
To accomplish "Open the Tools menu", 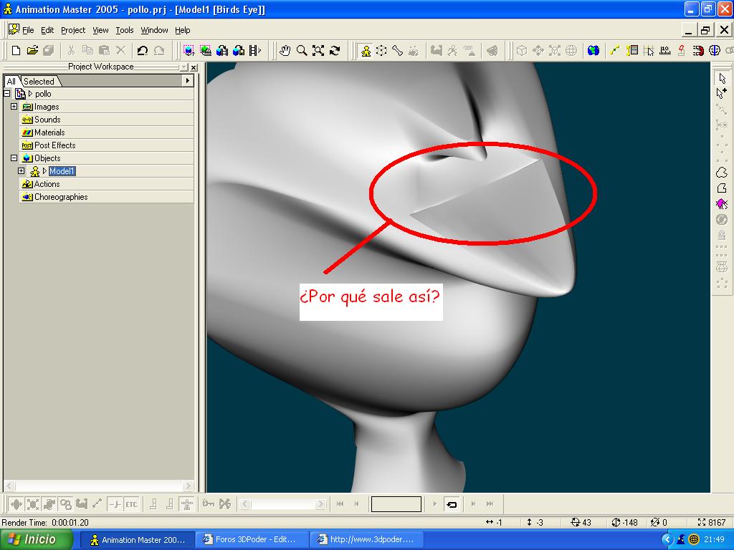I will click(x=125, y=30).
